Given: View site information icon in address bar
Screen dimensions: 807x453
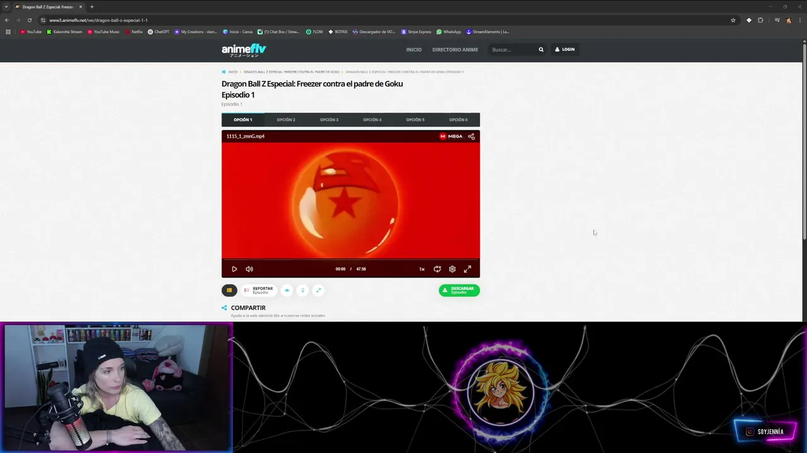Looking at the screenshot, I should (x=43, y=20).
